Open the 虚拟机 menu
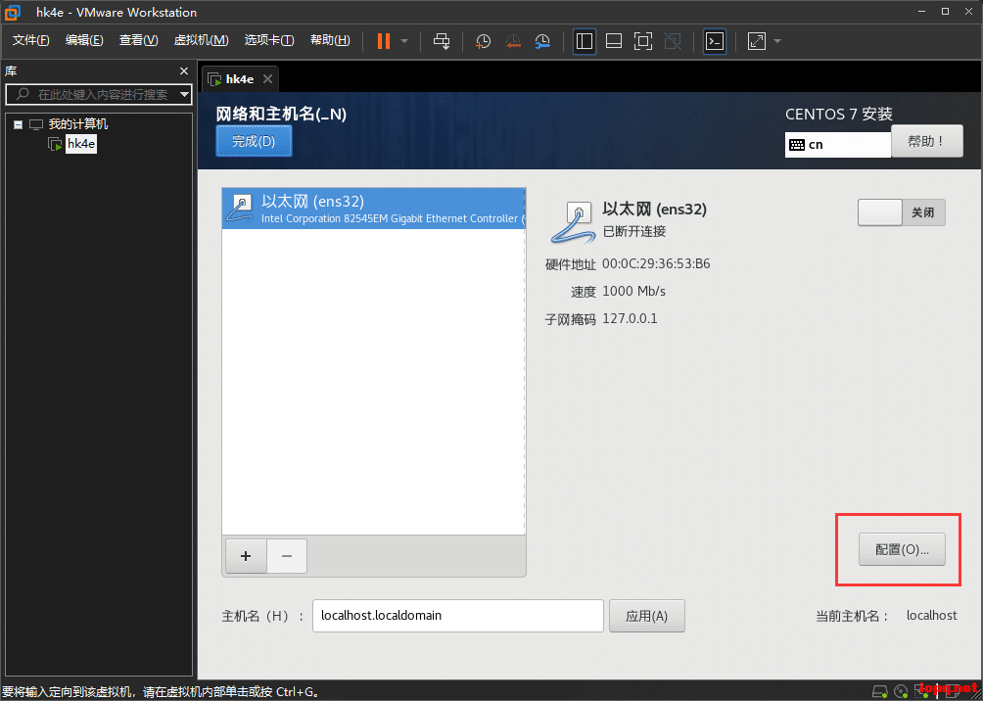The height and width of the screenshot is (701, 983). (x=201, y=40)
